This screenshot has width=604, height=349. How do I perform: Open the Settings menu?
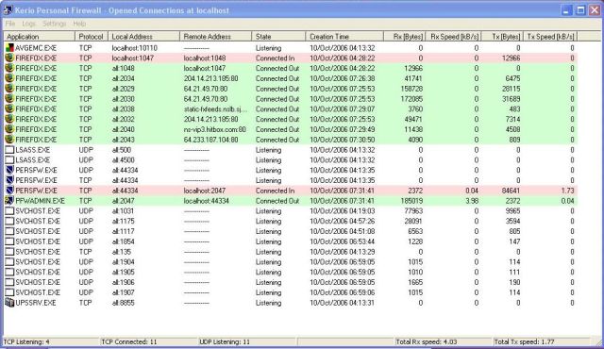pos(55,24)
